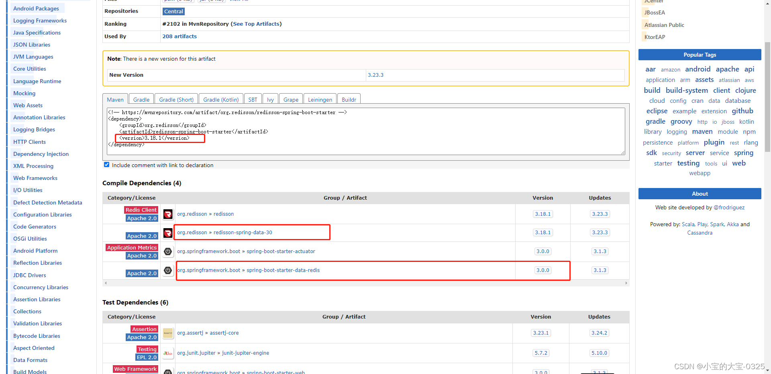This screenshot has height=374, width=771.
Task: Click the Testing category tag
Action: [x=147, y=349]
